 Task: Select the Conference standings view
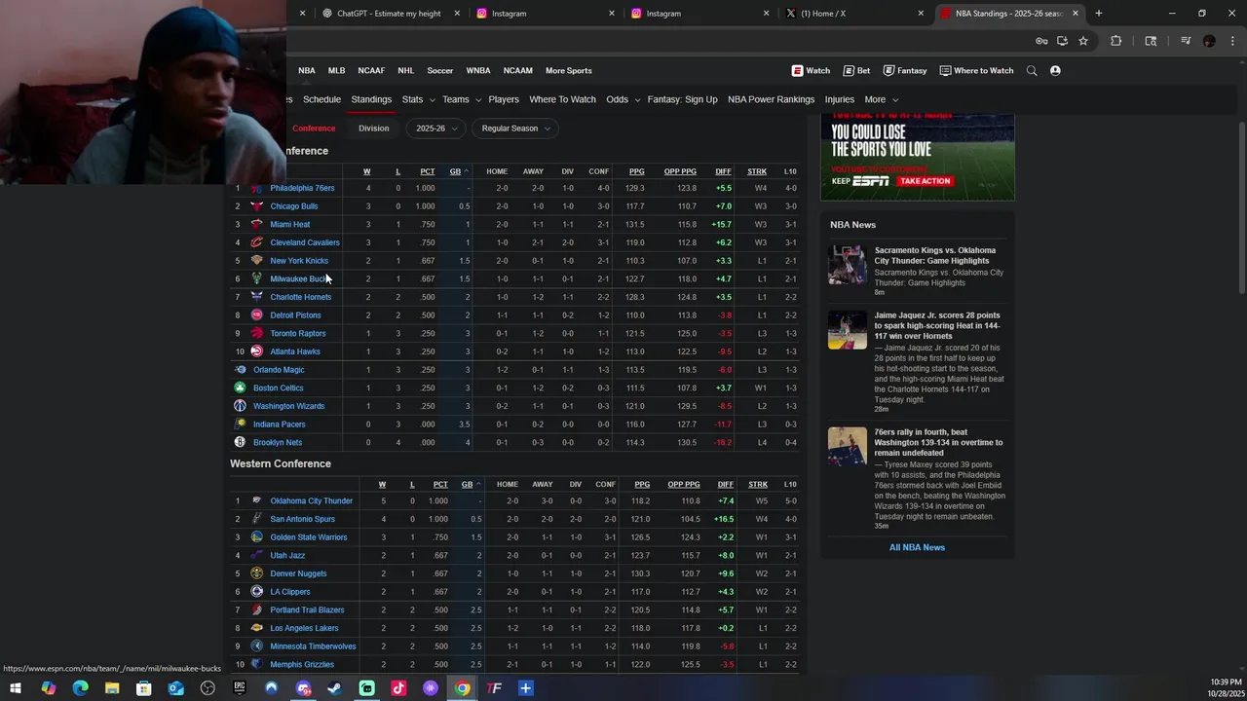[314, 129]
